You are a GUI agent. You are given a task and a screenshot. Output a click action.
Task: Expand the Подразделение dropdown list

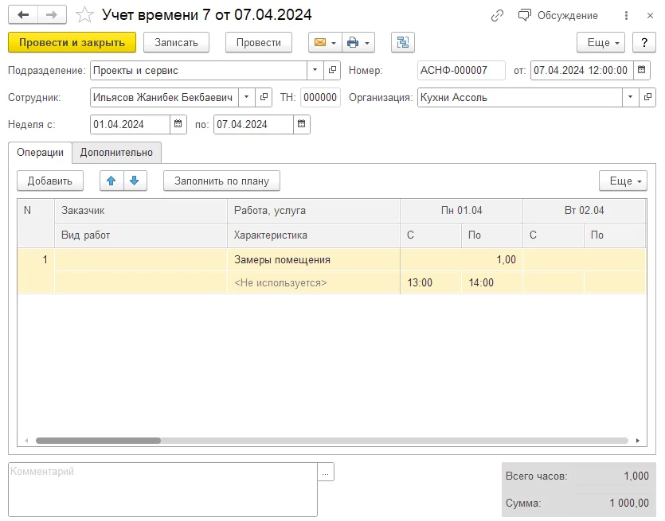click(x=315, y=70)
